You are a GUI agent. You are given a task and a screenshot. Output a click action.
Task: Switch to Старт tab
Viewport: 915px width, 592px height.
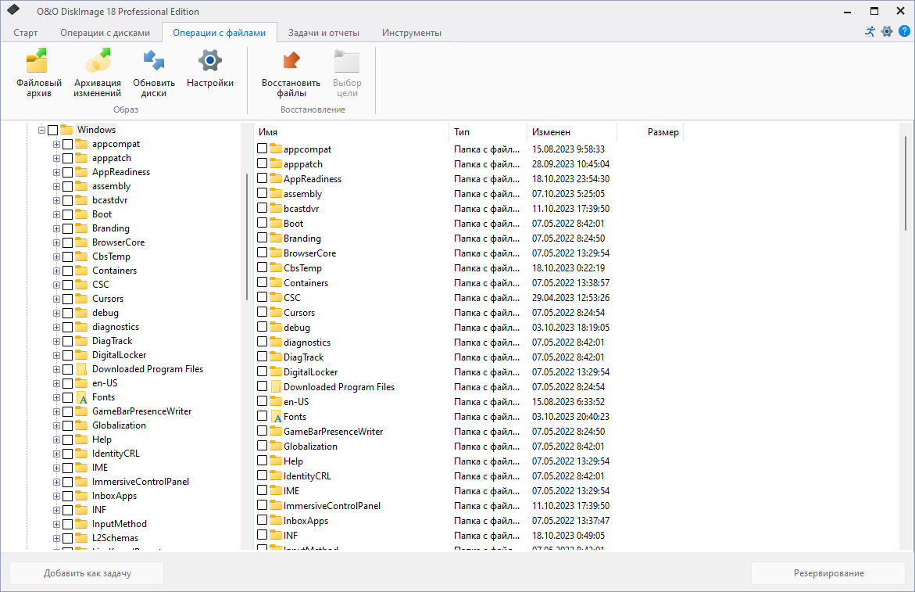pyautogui.click(x=26, y=33)
